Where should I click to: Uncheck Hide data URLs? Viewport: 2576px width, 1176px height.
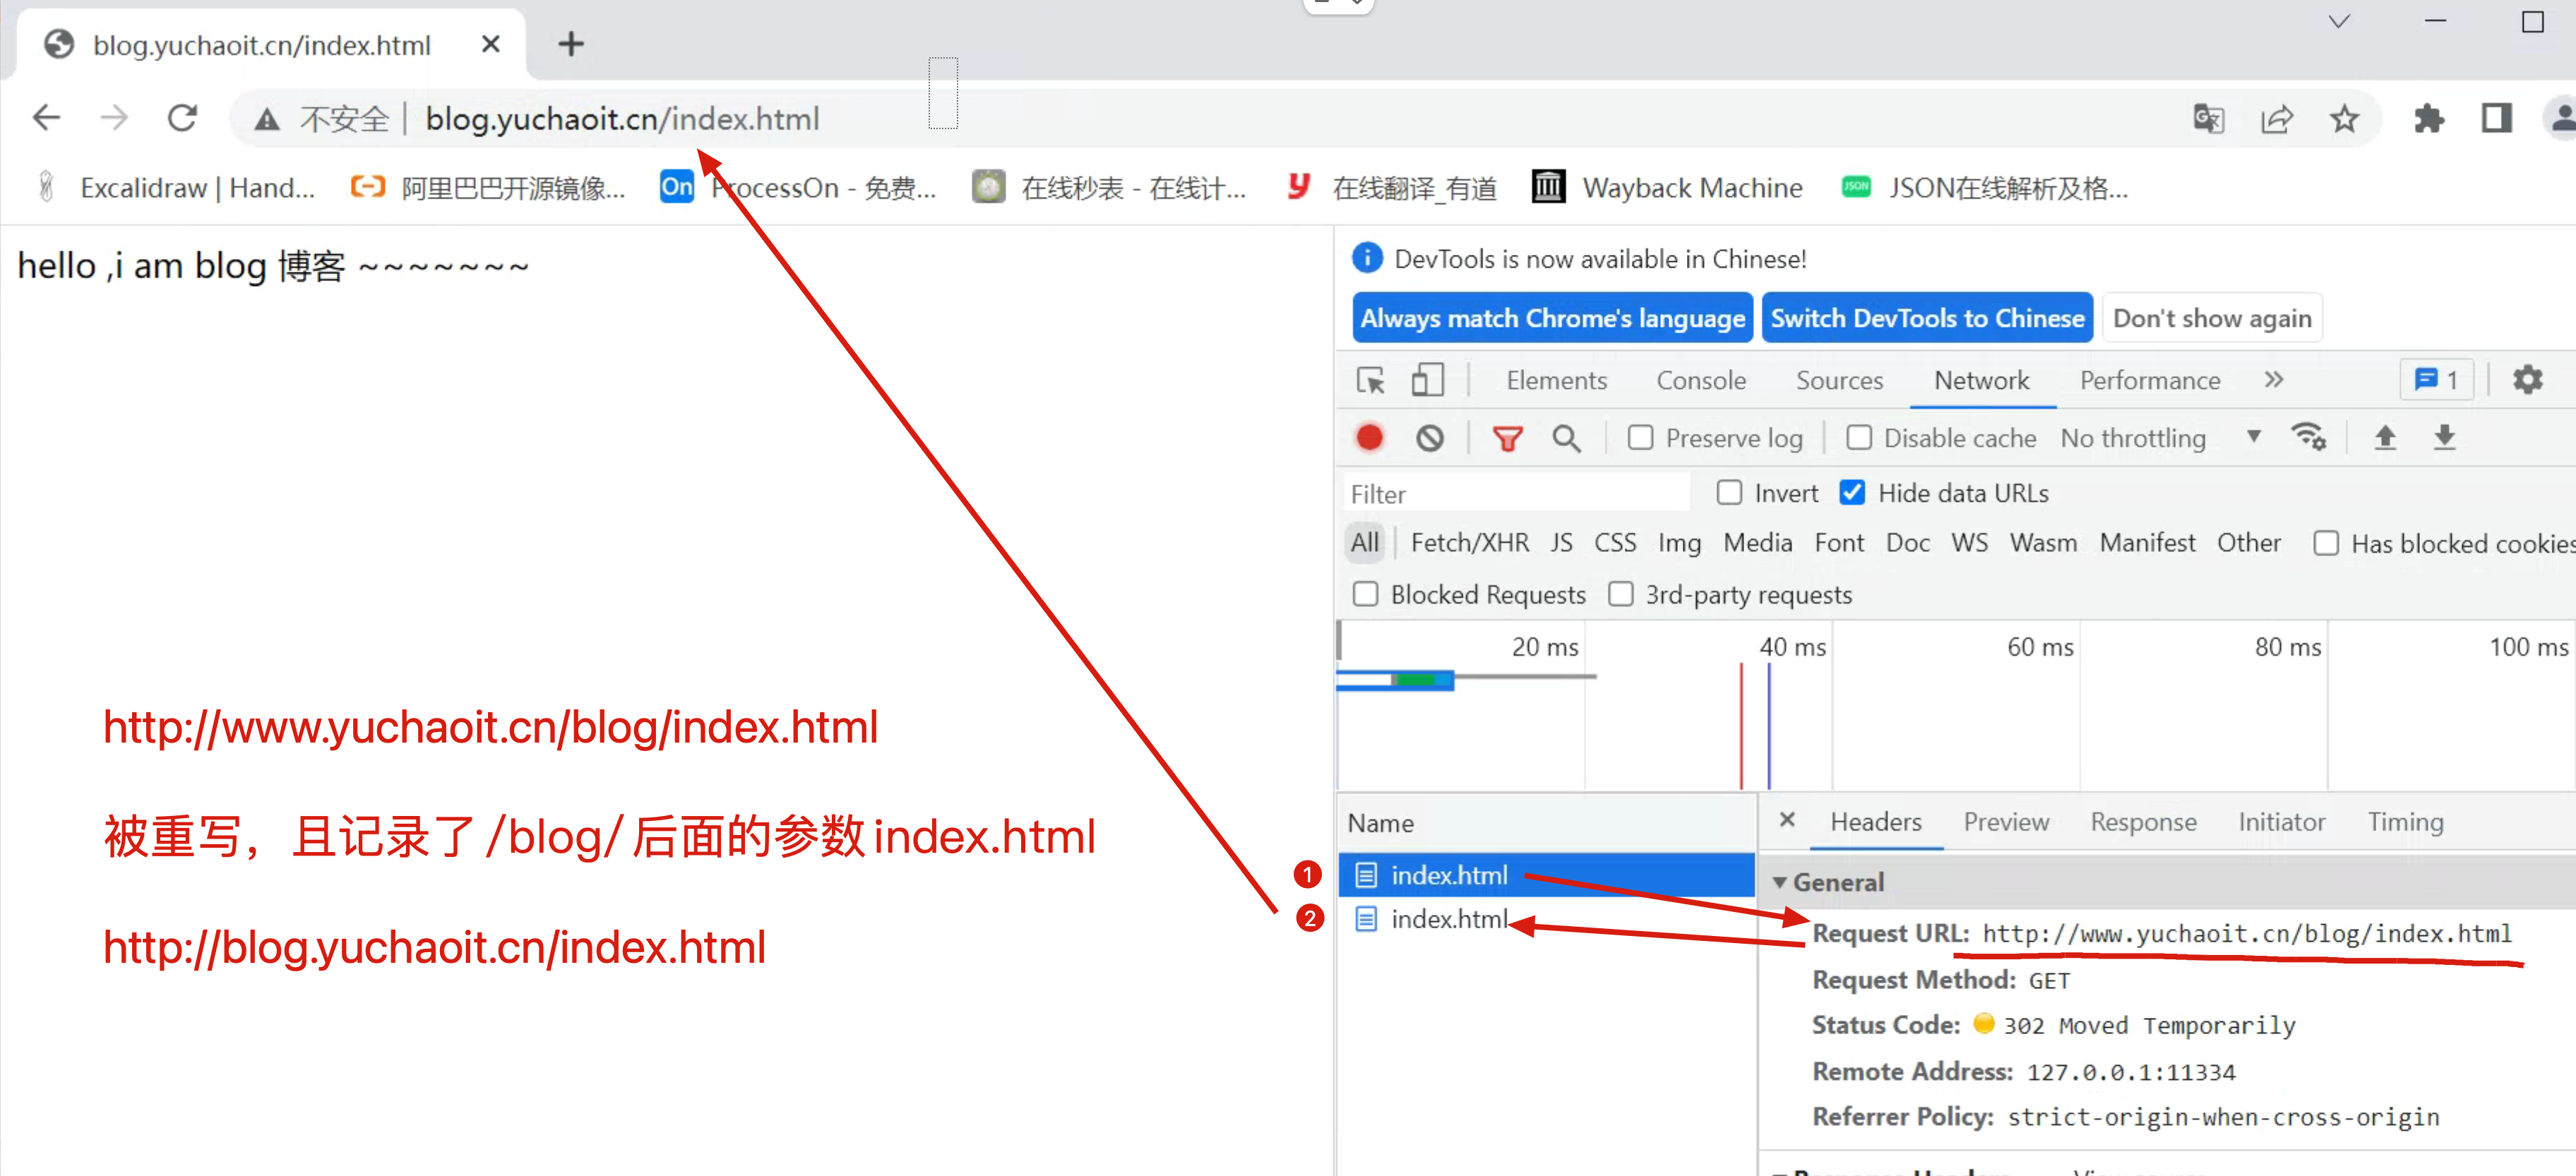point(1852,493)
